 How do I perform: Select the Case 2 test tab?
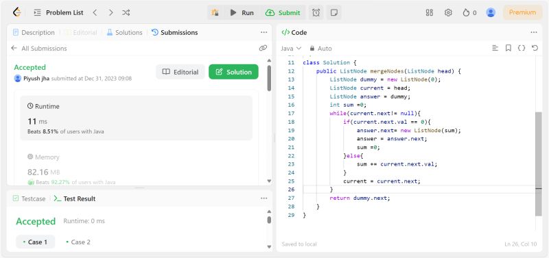[78, 242]
